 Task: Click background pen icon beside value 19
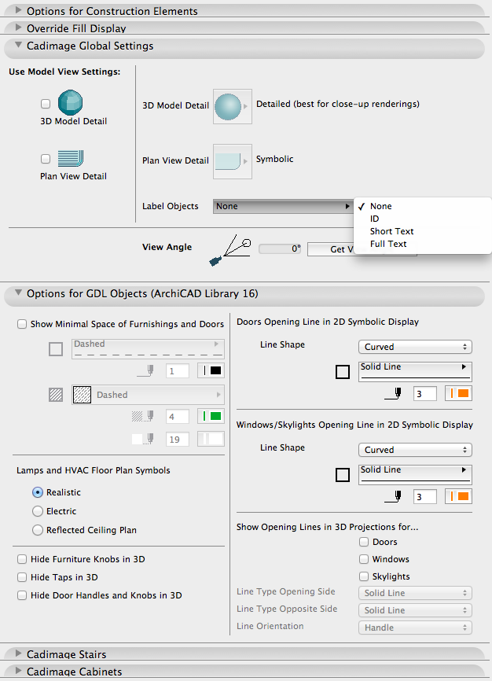tap(143, 439)
